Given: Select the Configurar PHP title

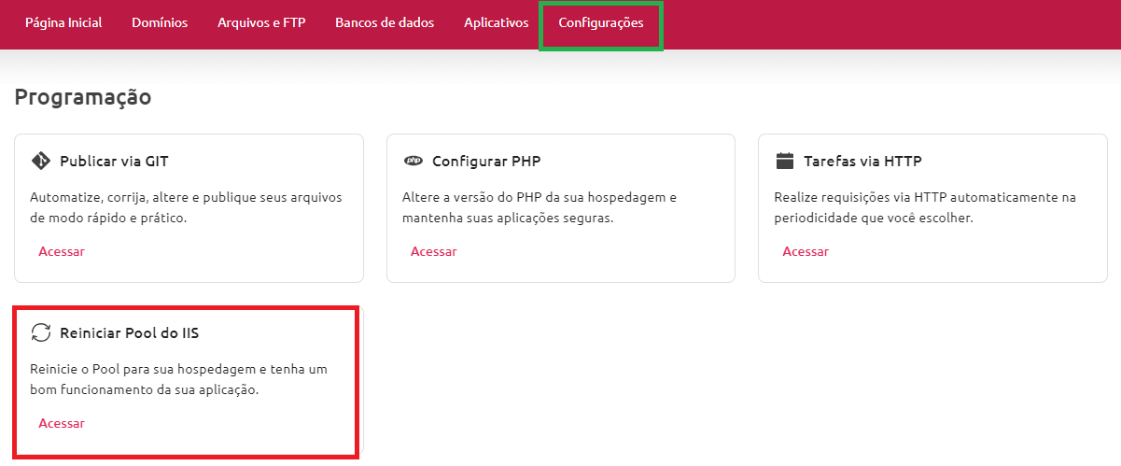Looking at the screenshot, I should 486,161.
